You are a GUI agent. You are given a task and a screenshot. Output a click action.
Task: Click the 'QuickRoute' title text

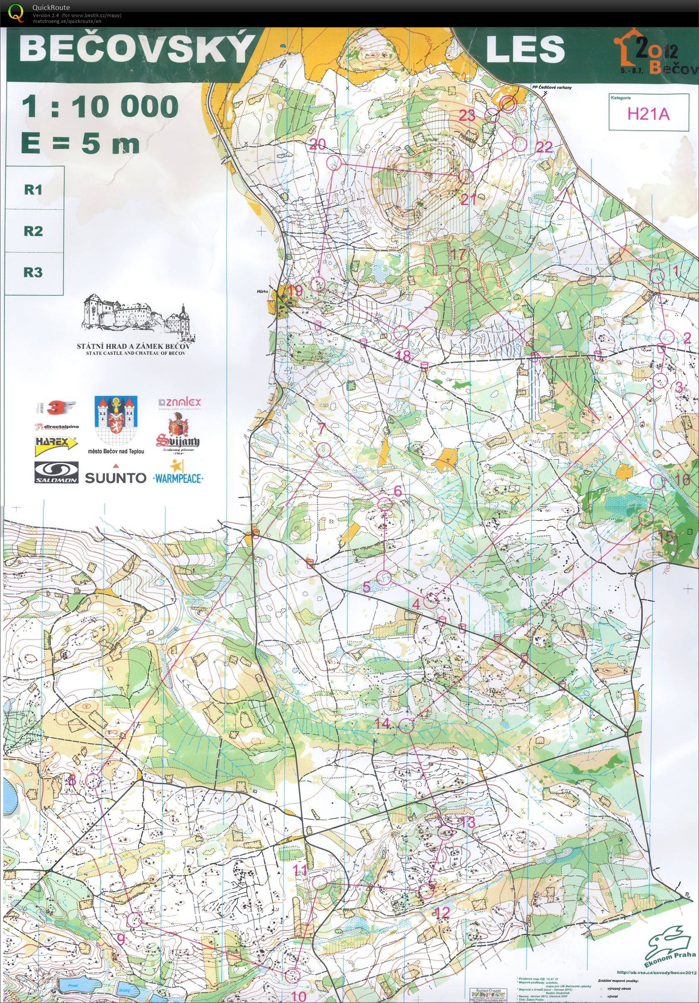pos(51,7)
